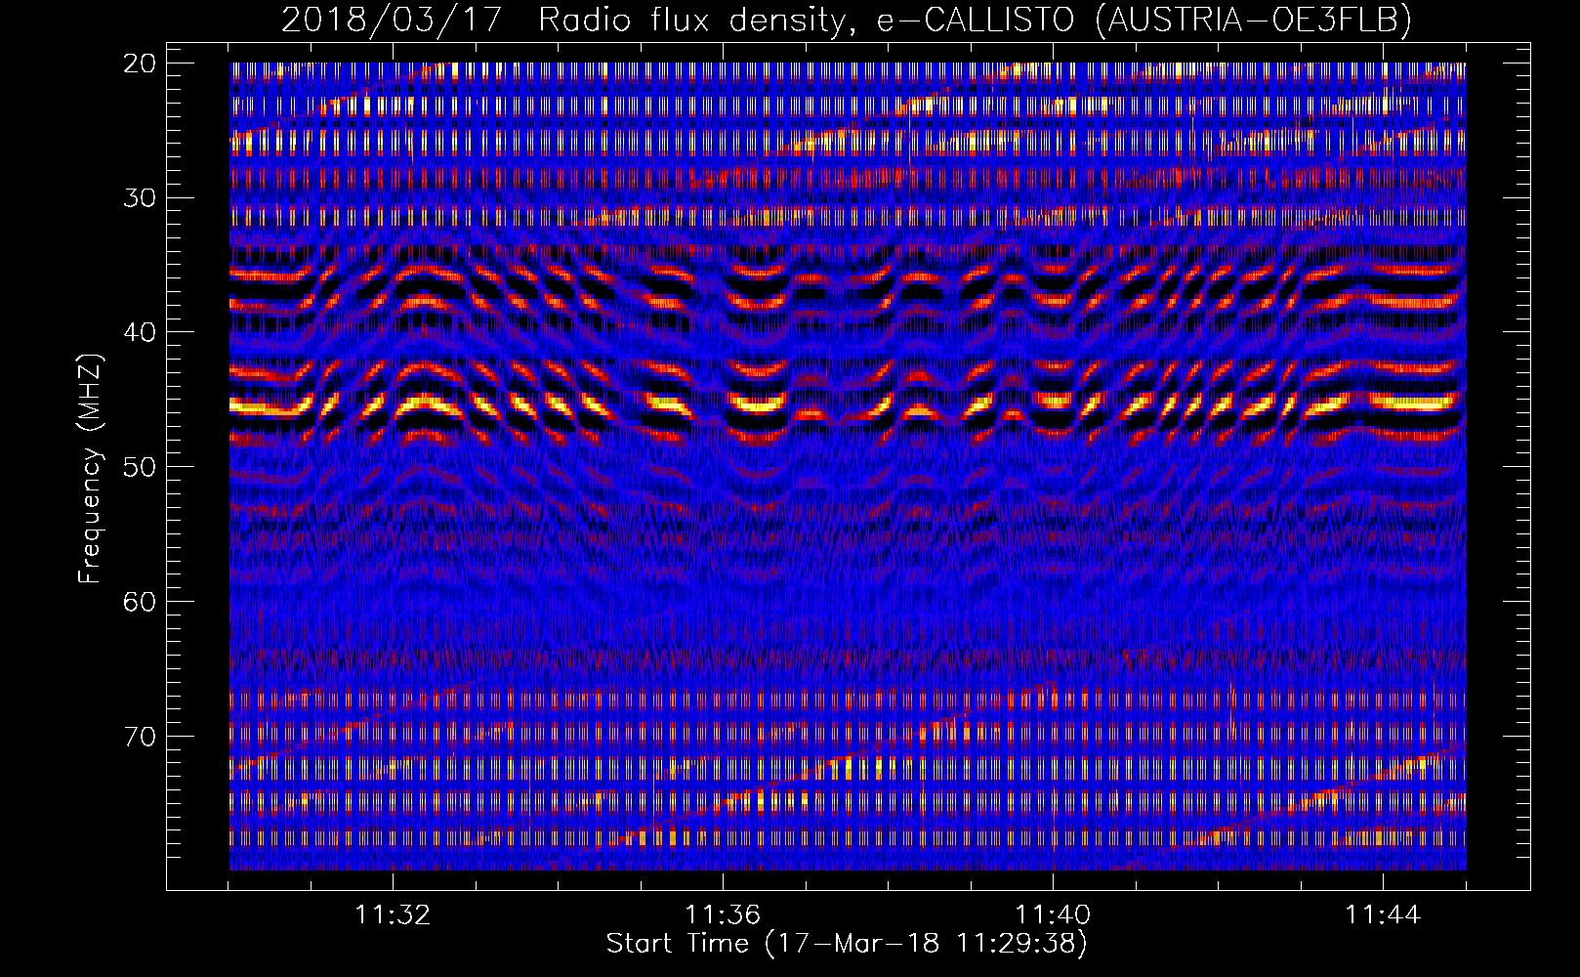Viewport: 1580px width, 977px height.
Task: Click the 20 MHz frequency tick label
Action: [x=141, y=64]
